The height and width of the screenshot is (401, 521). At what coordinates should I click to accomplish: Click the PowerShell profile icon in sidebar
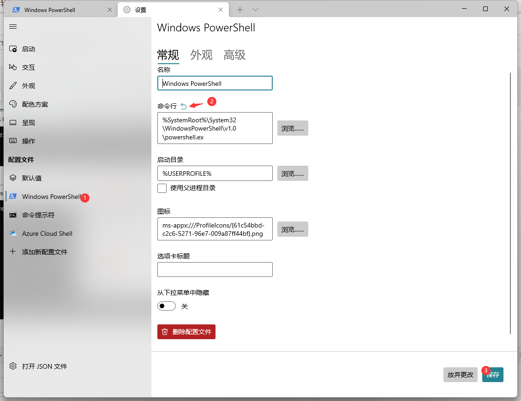pos(13,197)
